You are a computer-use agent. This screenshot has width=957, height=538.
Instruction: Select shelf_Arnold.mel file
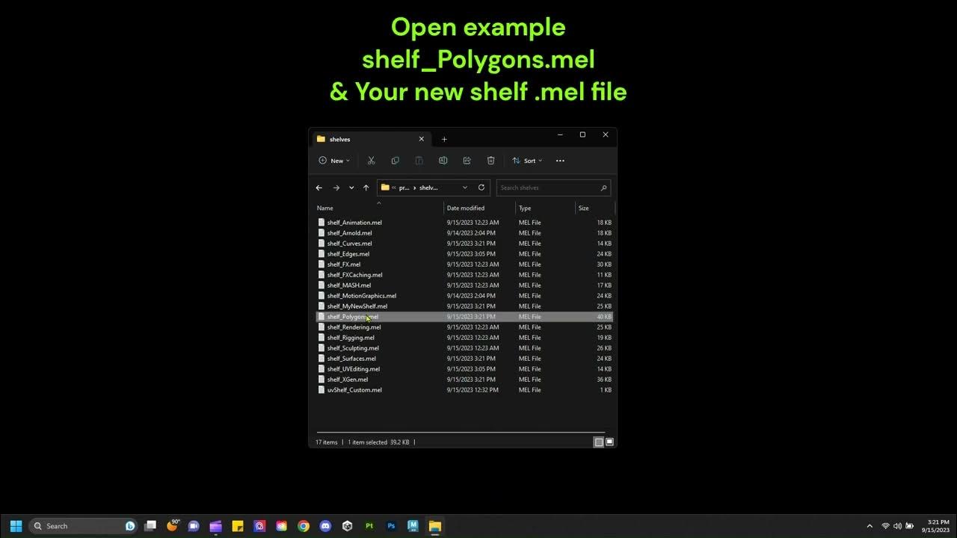464,232
